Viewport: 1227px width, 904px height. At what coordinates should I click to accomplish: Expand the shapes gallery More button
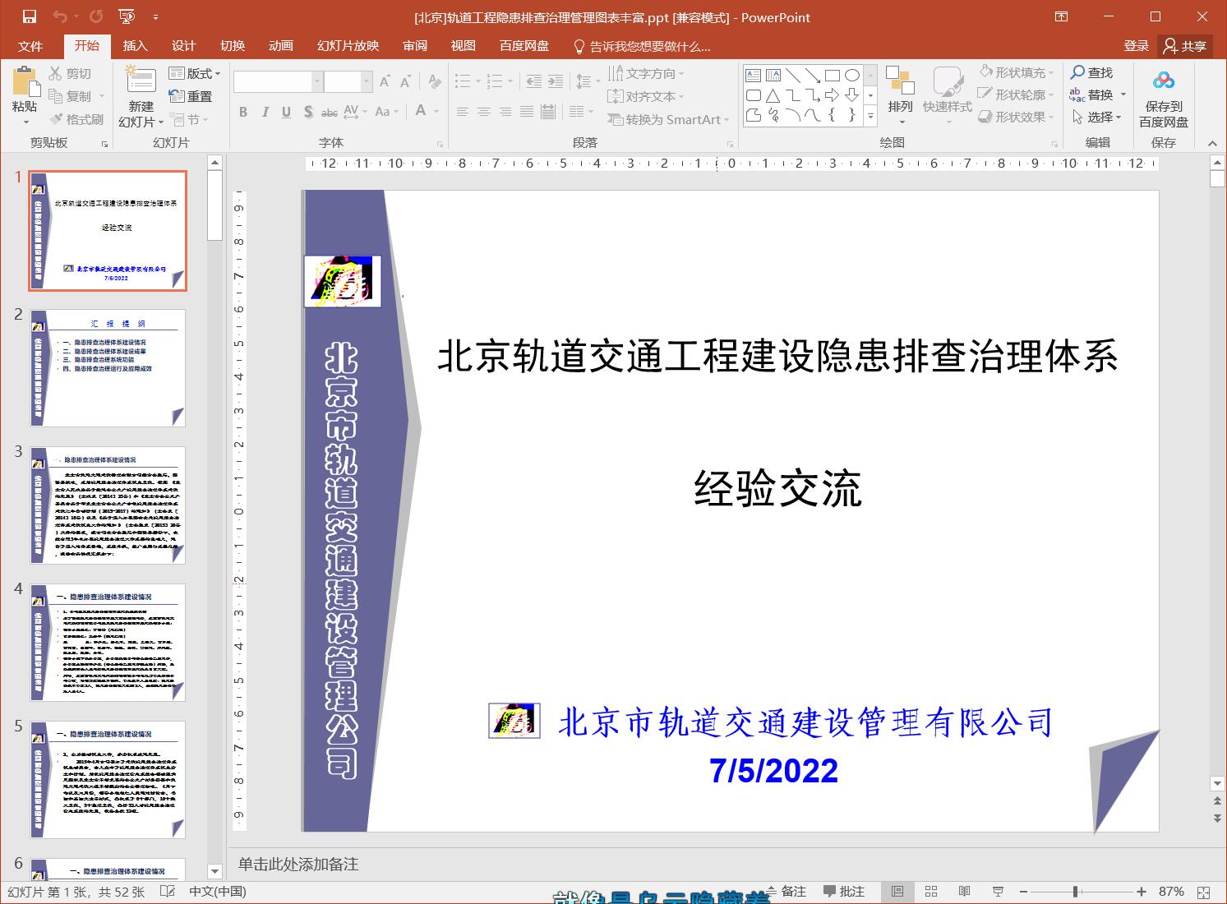click(x=870, y=116)
